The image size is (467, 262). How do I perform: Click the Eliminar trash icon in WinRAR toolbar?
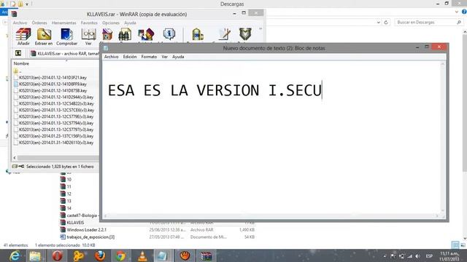pos(107,35)
